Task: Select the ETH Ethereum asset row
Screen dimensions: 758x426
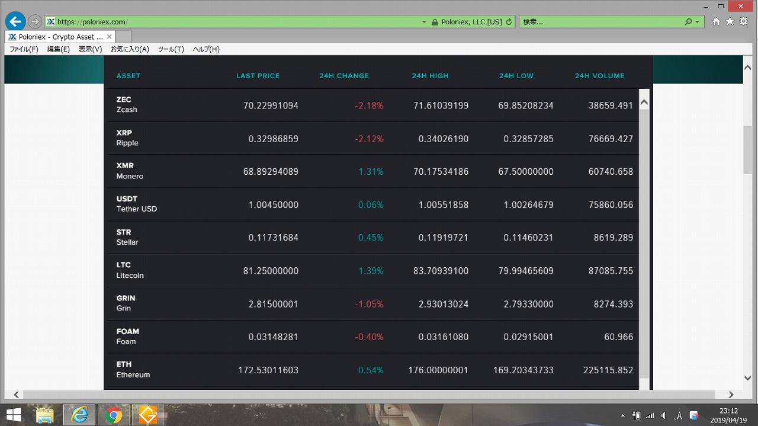Action: [x=133, y=370]
